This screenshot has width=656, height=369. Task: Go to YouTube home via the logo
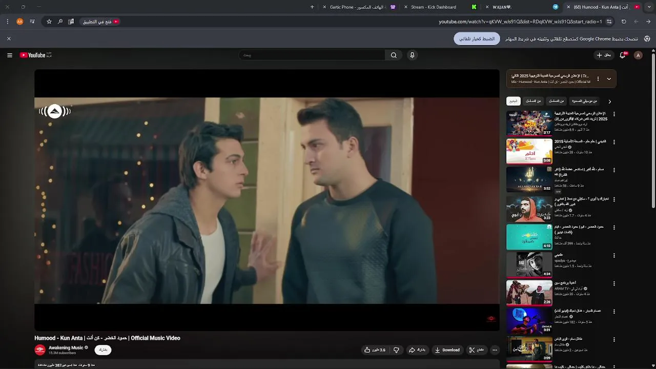[35, 55]
